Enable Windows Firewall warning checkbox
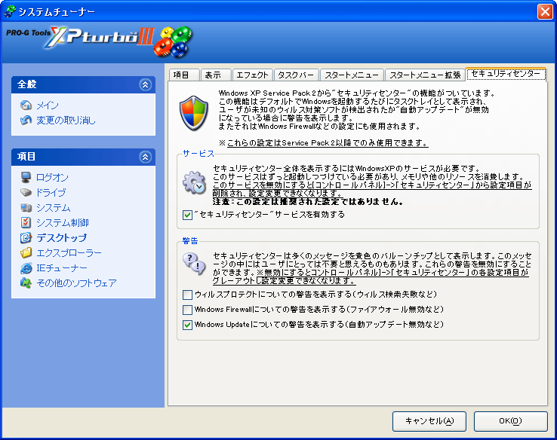The image size is (557, 440). pyautogui.click(x=187, y=310)
